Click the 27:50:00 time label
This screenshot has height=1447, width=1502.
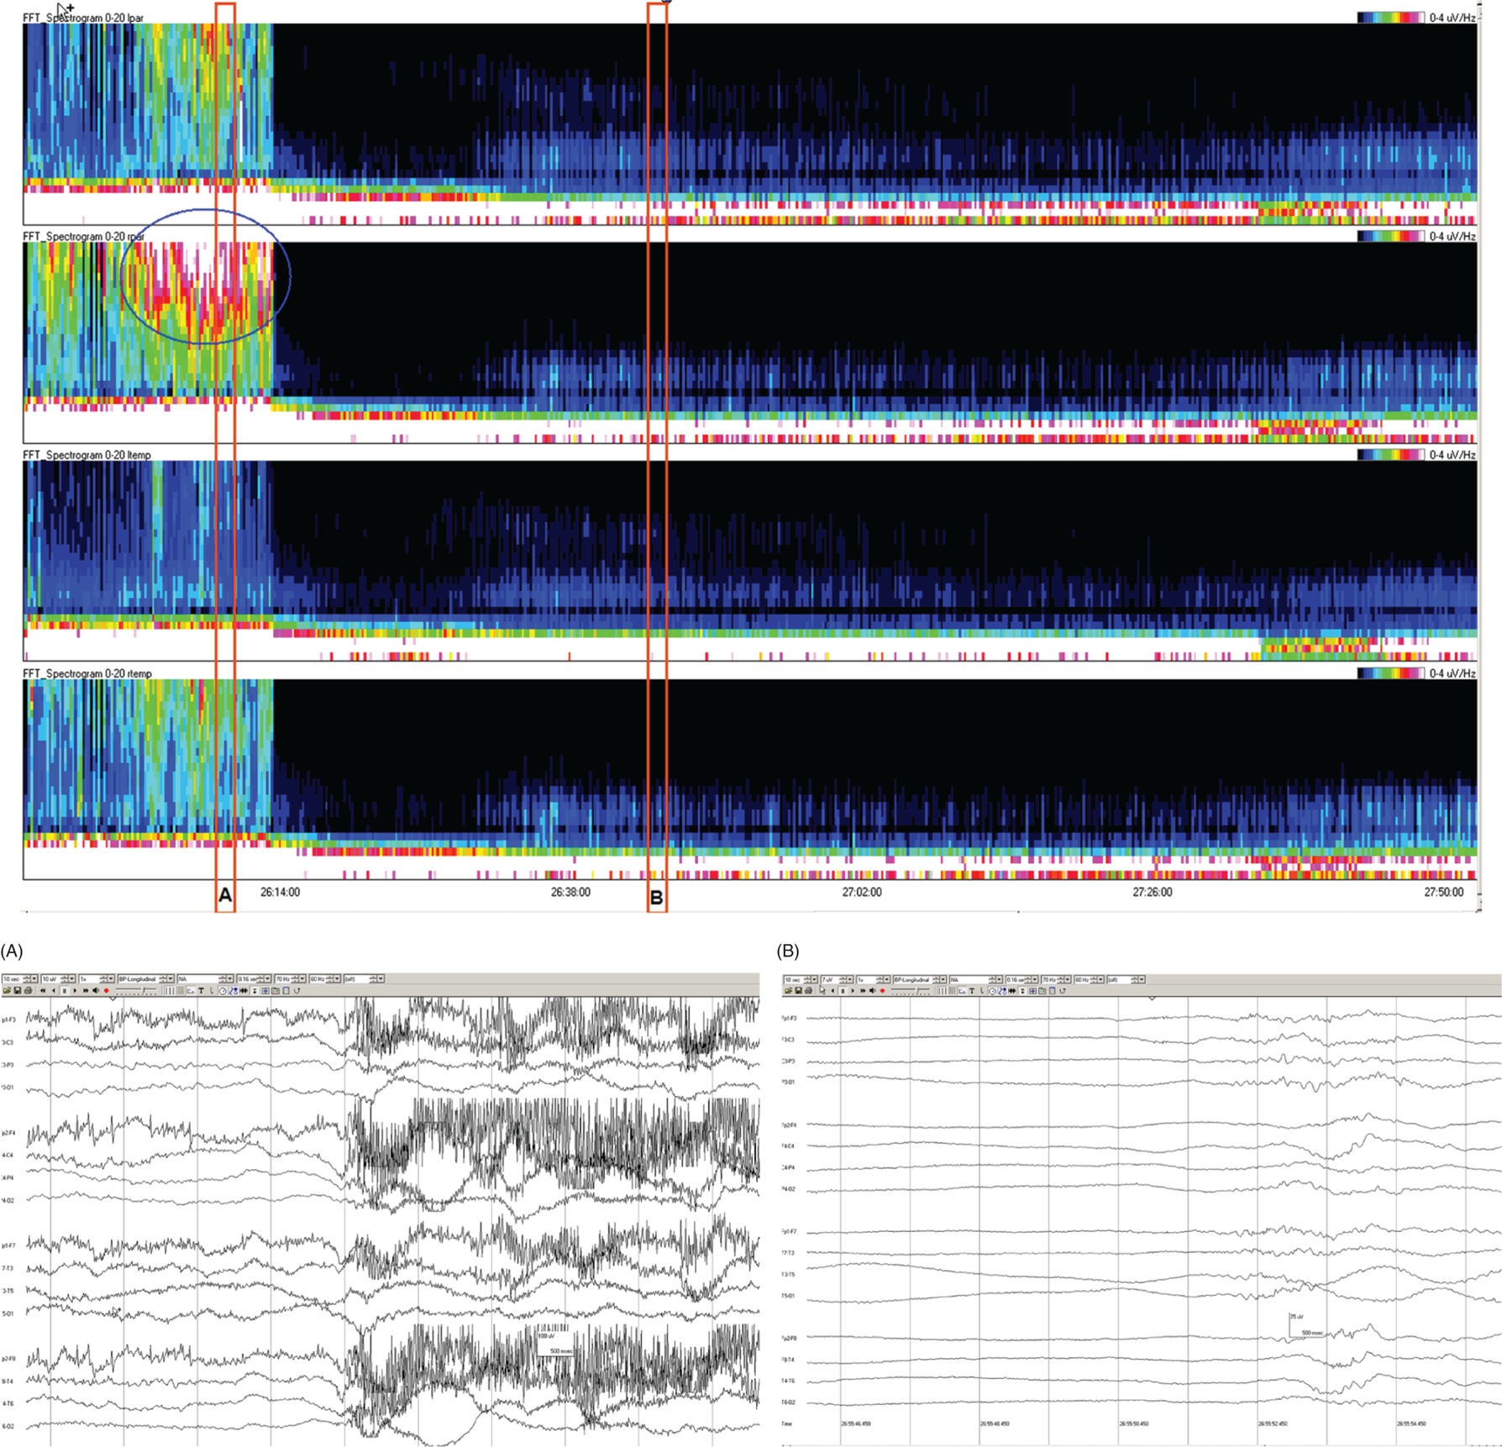[x=1443, y=892]
